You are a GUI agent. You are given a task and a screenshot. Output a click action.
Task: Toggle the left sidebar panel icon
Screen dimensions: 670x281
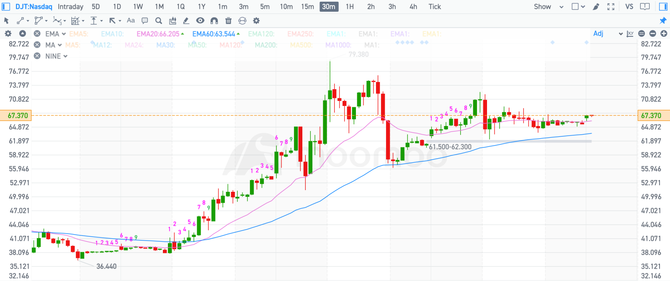[6, 7]
